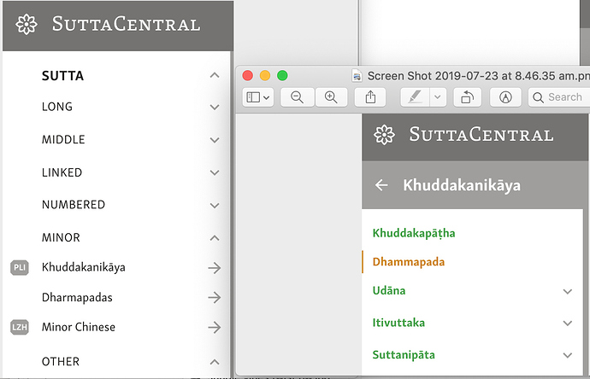The height and width of the screenshot is (379, 590).
Task: Open the Udāna link
Action: (389, 290)
